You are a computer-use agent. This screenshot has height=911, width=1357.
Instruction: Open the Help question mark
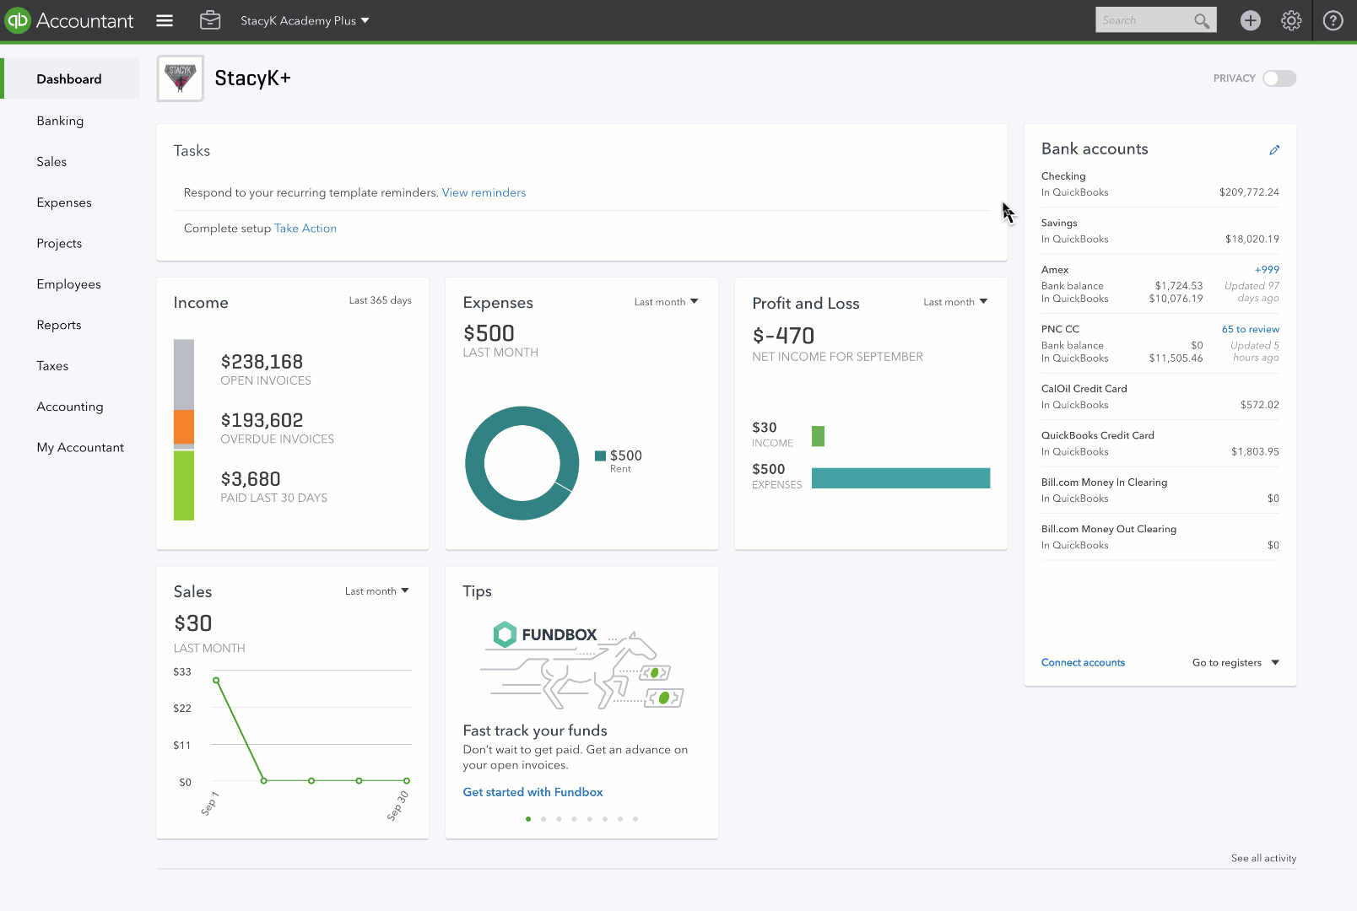[x=1333, y=20]
